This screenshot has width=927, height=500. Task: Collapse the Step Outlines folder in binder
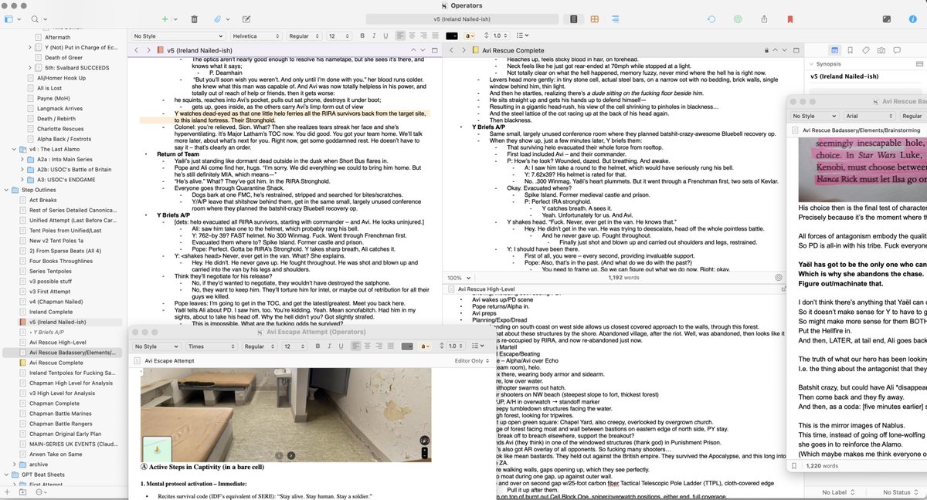point(7,189)
